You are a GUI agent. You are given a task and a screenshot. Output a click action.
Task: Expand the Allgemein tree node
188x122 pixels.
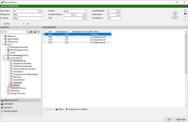[2, 36]
